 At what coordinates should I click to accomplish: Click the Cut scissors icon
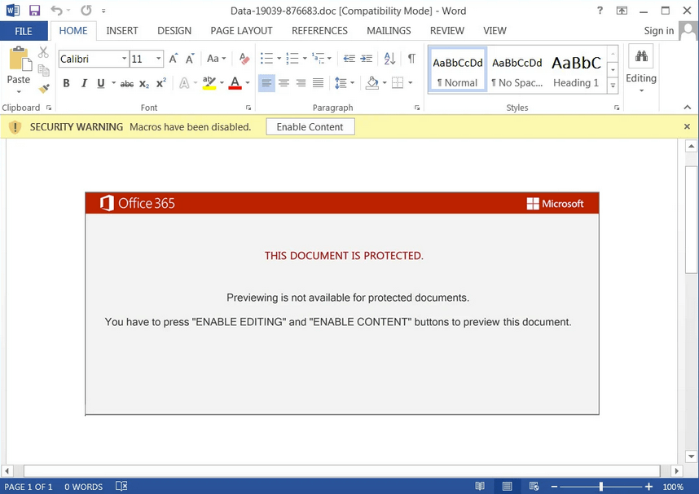[x=44, y=53]
